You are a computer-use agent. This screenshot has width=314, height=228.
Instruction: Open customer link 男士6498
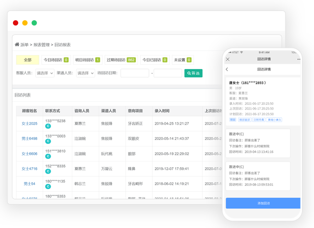point(29,139)
